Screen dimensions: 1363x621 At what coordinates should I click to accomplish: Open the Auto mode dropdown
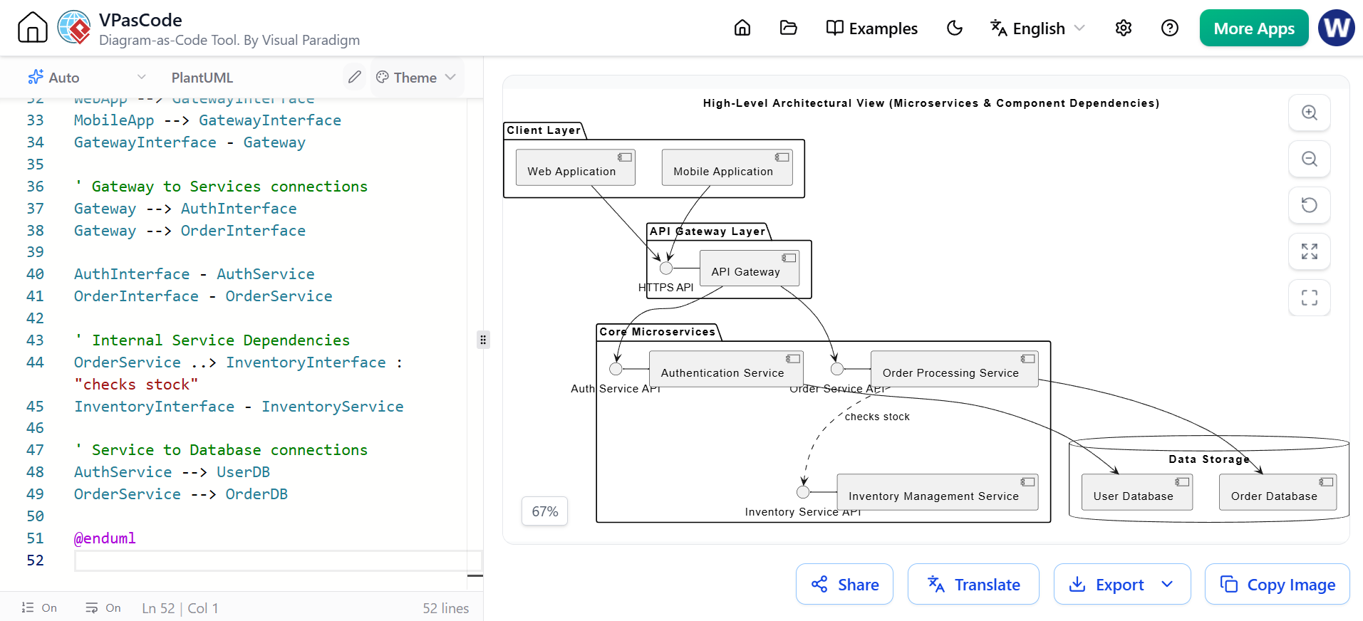pos(86,77)
